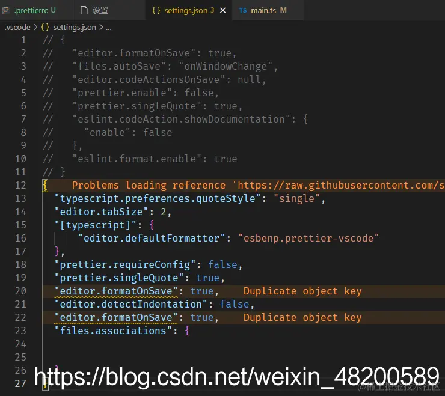Image resolution: width=445 pixels, height=396 pixels.
Task: Click the false value on line 18
Action: pyautogui.click(x=222, y=264)
